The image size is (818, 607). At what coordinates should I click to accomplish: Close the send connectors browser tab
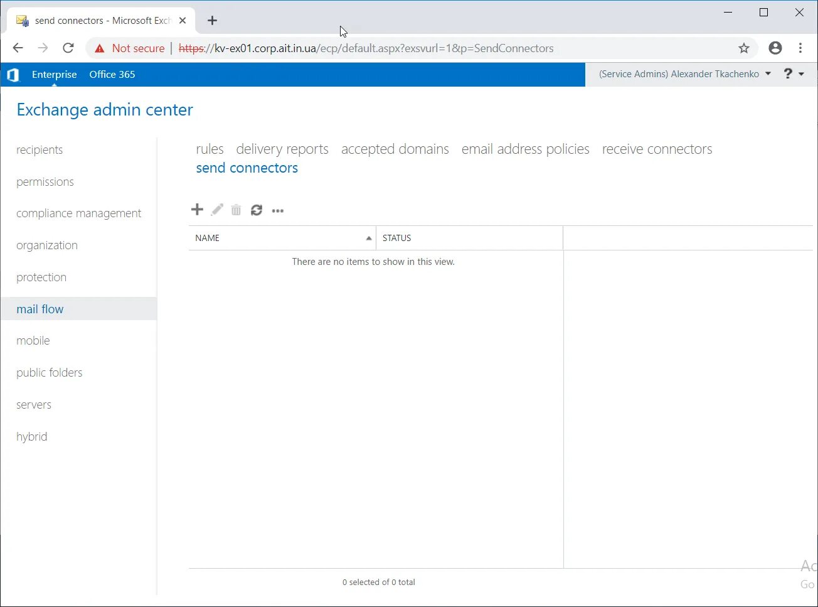183,20
